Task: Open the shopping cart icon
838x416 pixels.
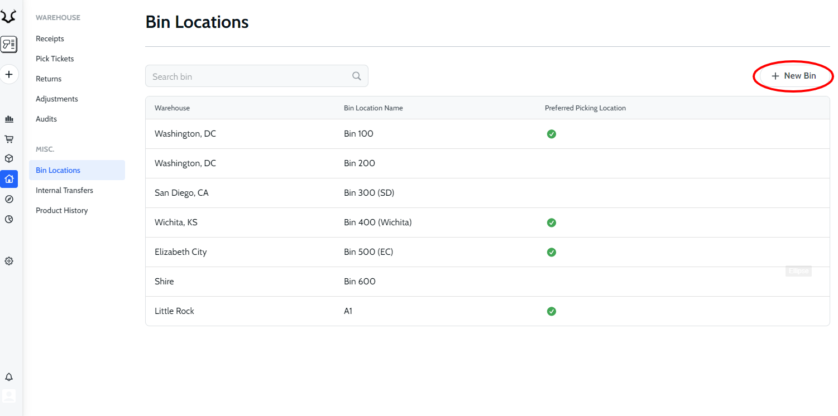Action: (9, 139)
